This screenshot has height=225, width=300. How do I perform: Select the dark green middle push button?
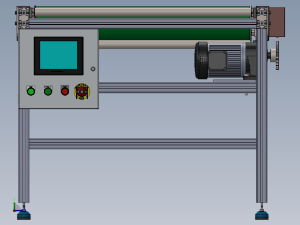pos(48,91)
